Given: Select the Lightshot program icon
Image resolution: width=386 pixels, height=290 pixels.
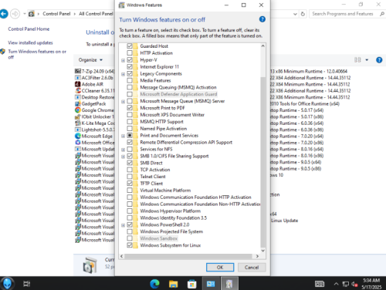Looking at the screenshot, I should 78,130.
